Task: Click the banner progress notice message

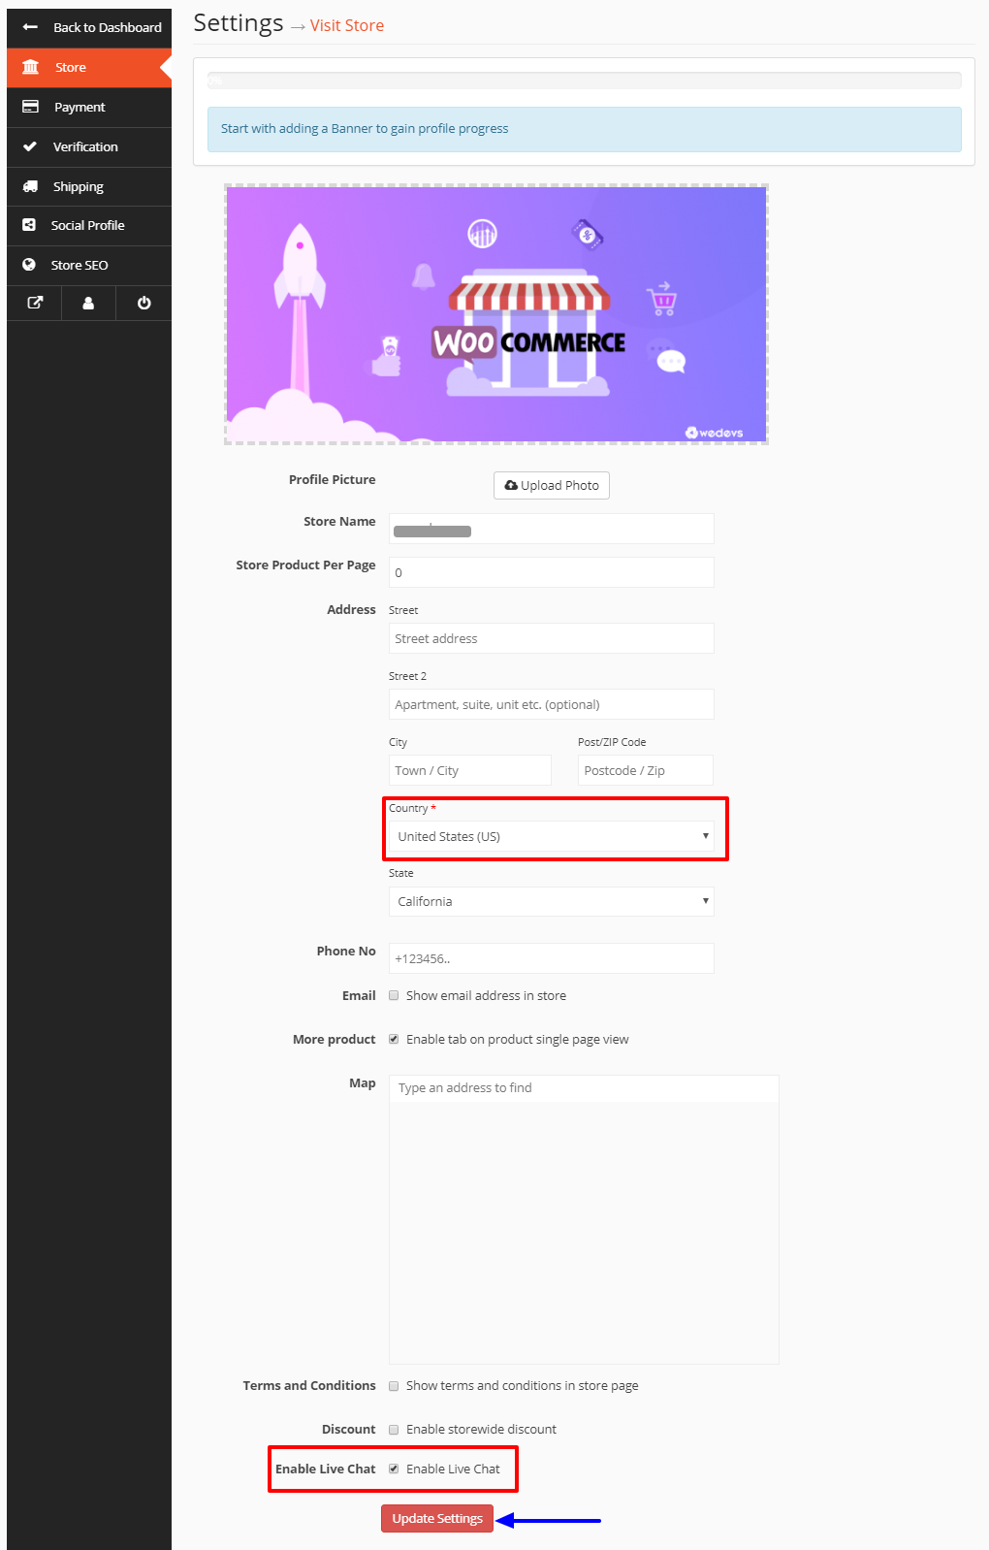Action: [x=585, y=129]
